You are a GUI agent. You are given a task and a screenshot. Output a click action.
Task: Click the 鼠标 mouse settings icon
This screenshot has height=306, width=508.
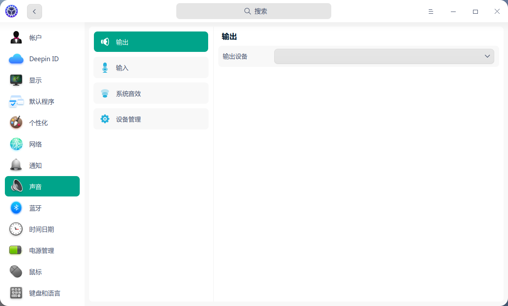(16, 271)
